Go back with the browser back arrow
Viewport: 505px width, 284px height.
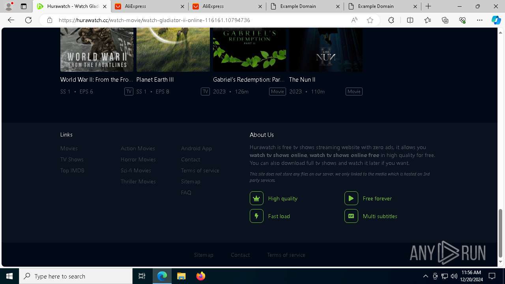11,20
